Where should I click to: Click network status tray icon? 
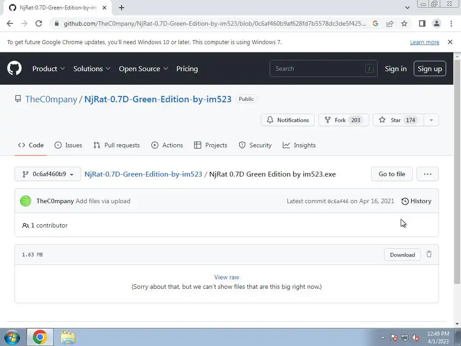[x=405, y=338]
